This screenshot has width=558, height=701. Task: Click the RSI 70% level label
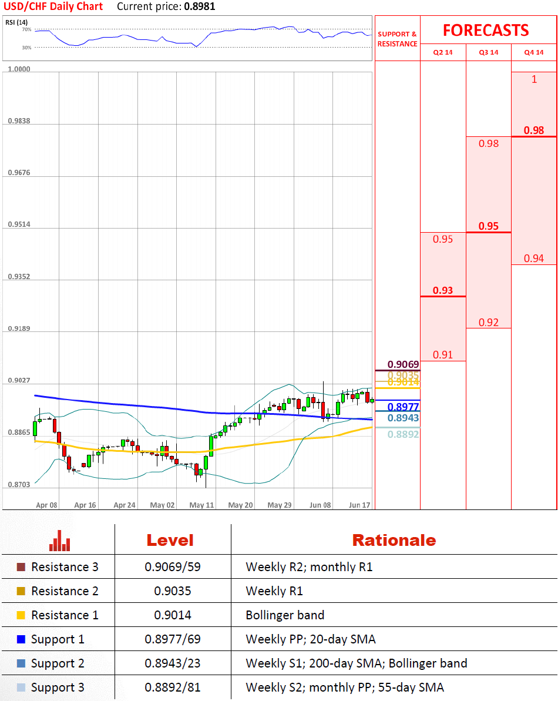(x=27, y=29)
